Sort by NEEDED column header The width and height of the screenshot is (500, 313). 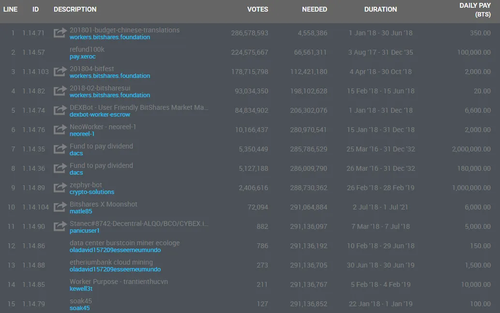pos(315,9)
